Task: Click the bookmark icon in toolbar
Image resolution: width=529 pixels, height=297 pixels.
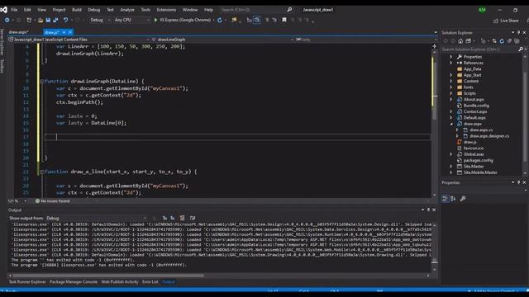Action: [x=284, y=20]
